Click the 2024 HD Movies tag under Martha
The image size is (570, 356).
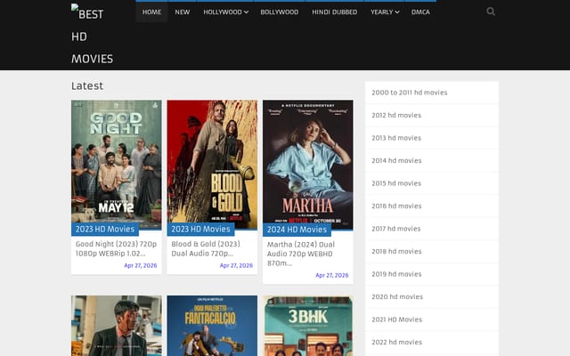tap(297, 230)
